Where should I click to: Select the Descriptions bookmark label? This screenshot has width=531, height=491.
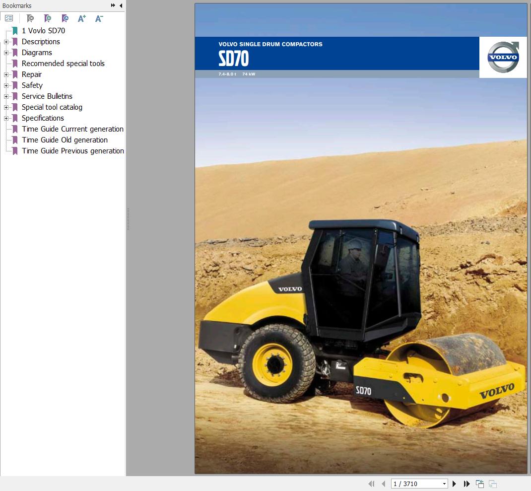coord(41,42)
